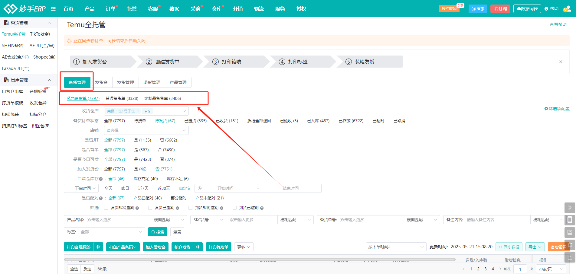
Task: Click the 全选 select-all button
Action: point(74,269)
